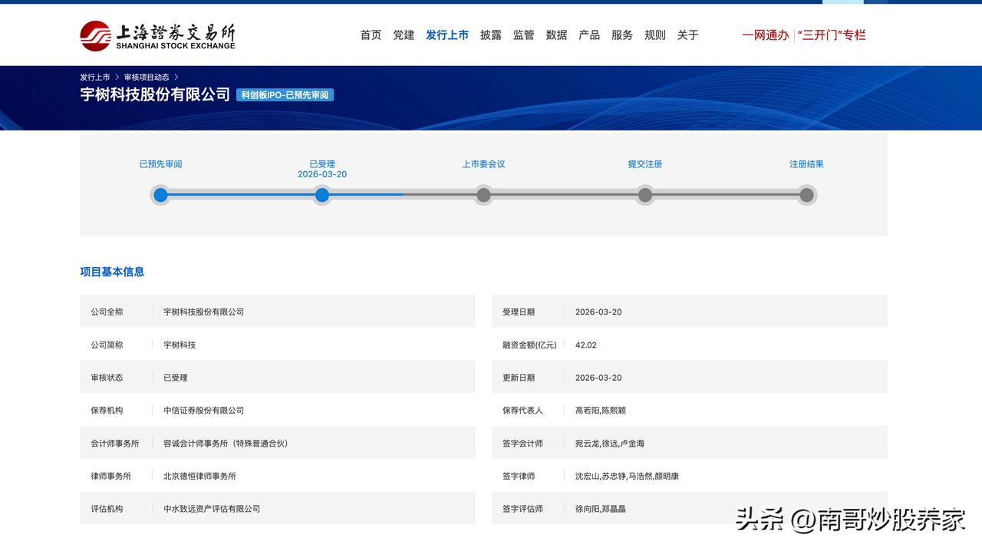Select the 数据 navigation tab
The width and height of the screenshot is (982, 548).
[555, 35]
